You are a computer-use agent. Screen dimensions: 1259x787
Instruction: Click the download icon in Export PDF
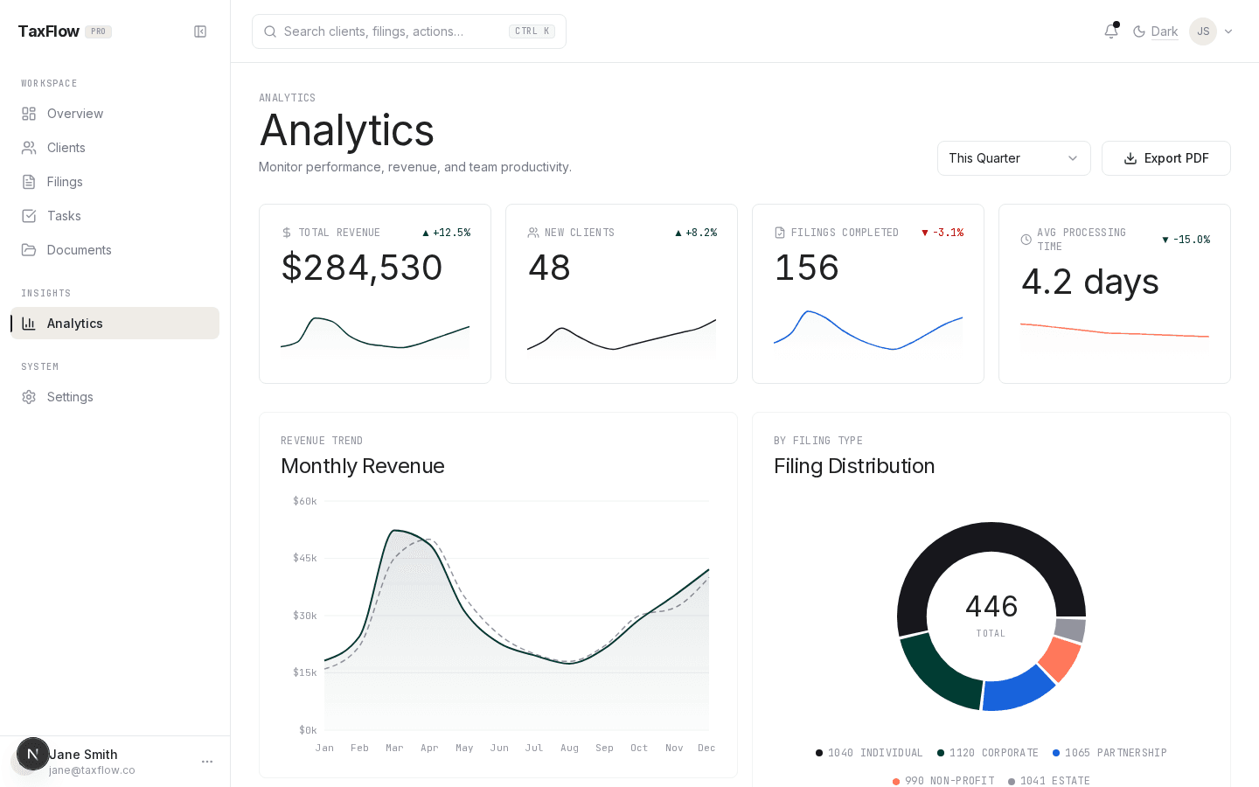click(x=1130, y=158)
